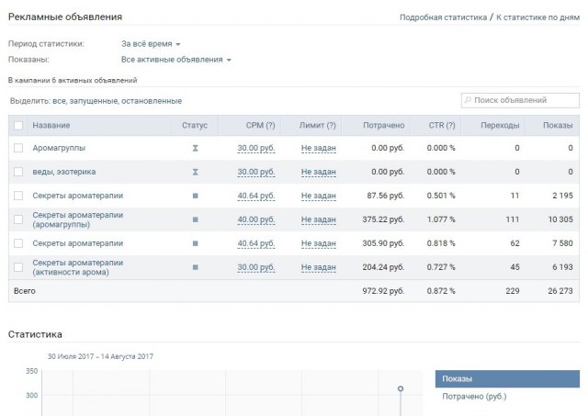Click the data point marker on the chart
The height and width of the screenshot is (416, 588).
[401, 388]
